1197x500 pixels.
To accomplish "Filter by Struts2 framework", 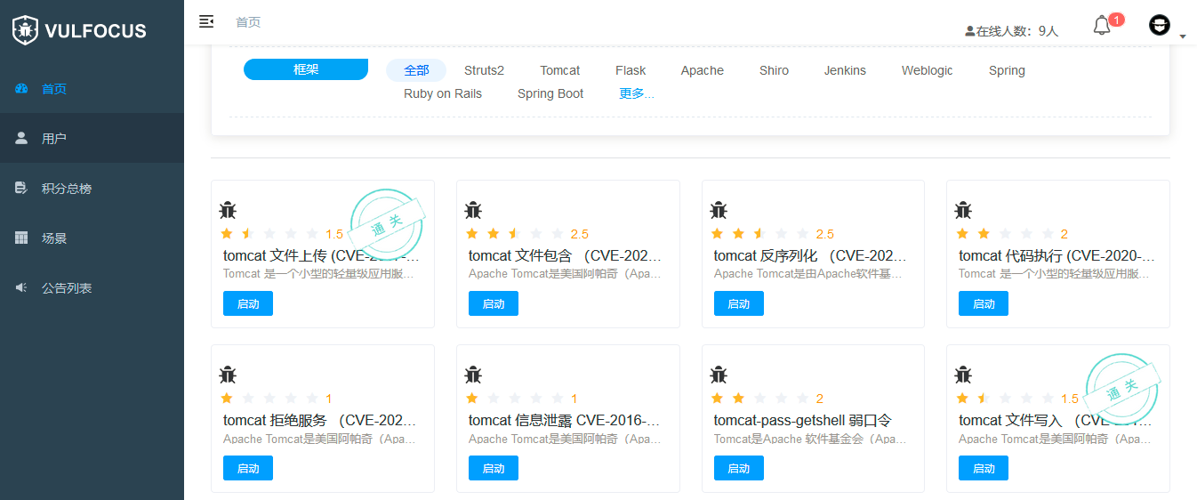I will (484, 70).
